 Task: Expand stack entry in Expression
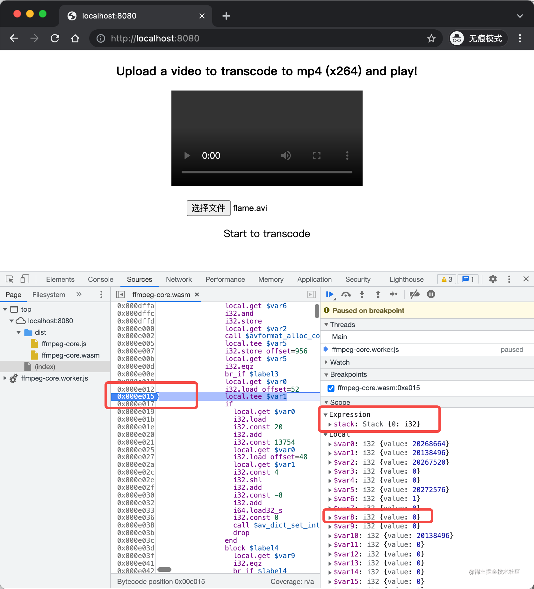point(330,424)
